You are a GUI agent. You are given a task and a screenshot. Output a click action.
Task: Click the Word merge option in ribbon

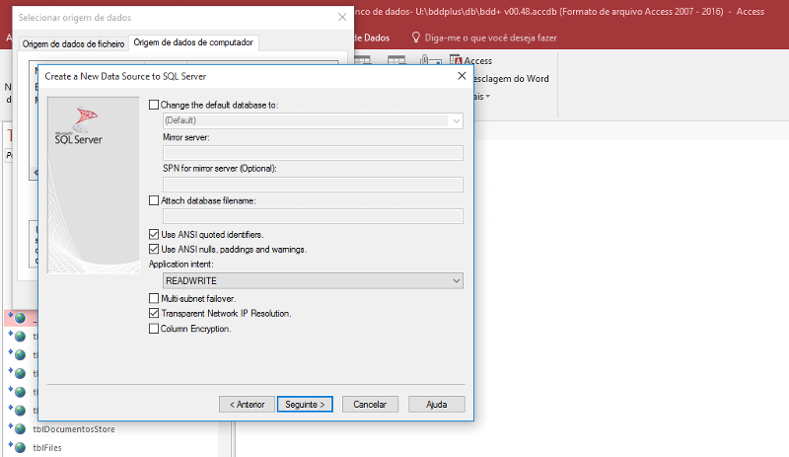[510, 79]
